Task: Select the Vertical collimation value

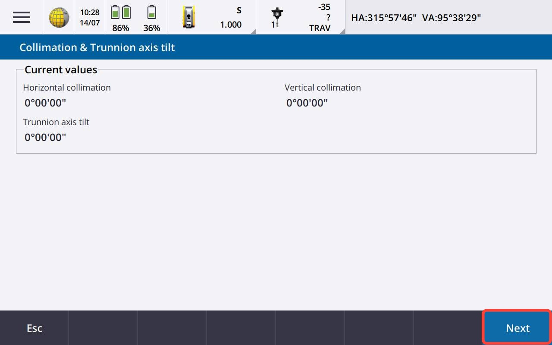Action: tap(307, 103)
